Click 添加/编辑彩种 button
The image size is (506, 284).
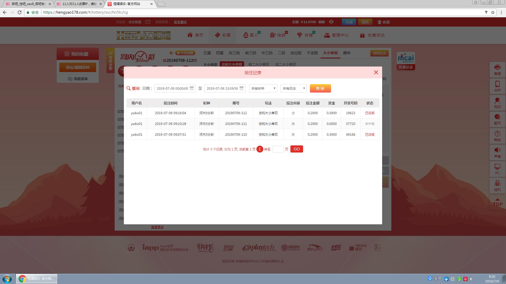tap(78, 67)
